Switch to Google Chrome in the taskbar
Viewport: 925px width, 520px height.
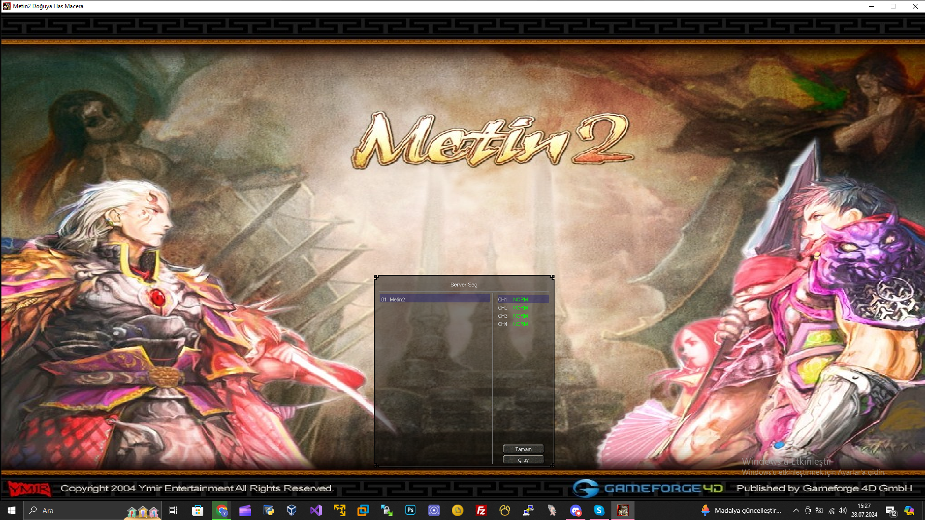(x=222, y=510)
